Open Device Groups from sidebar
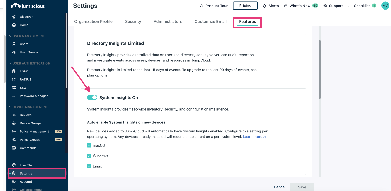 (31, 123)
